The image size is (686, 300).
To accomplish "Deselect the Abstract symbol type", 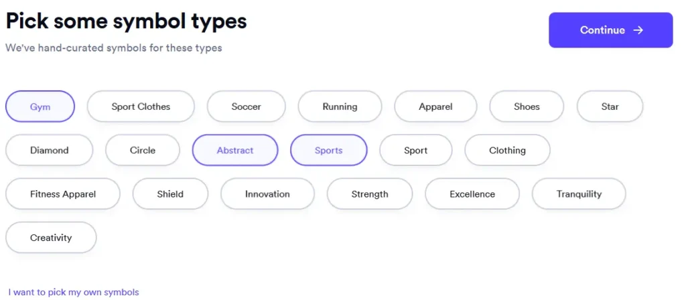I will coord(235,150).
